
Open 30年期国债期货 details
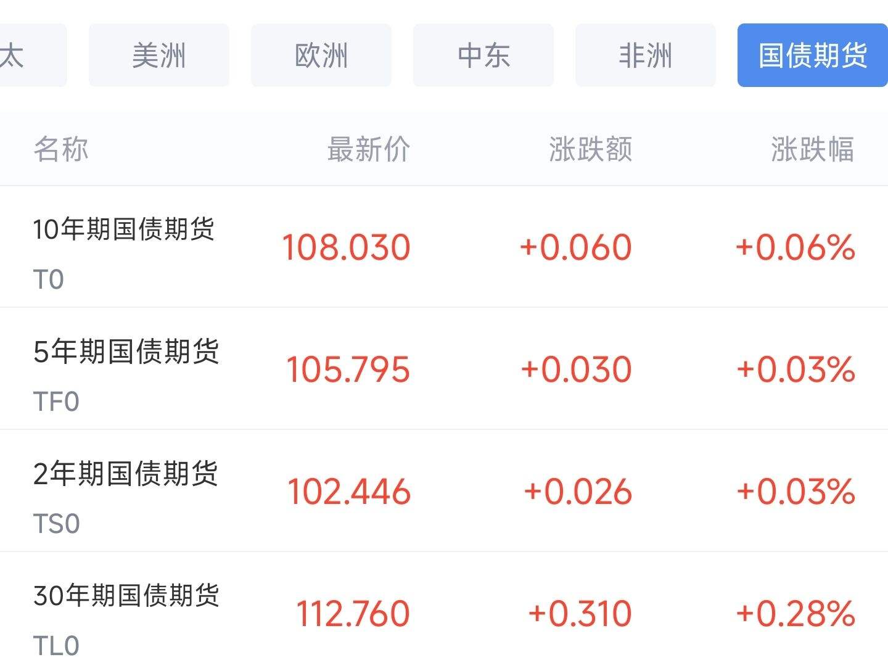click(x=126, y=596)
